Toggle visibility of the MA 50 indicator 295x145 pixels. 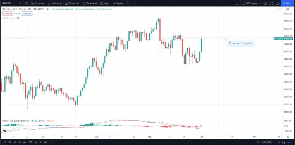18,18
